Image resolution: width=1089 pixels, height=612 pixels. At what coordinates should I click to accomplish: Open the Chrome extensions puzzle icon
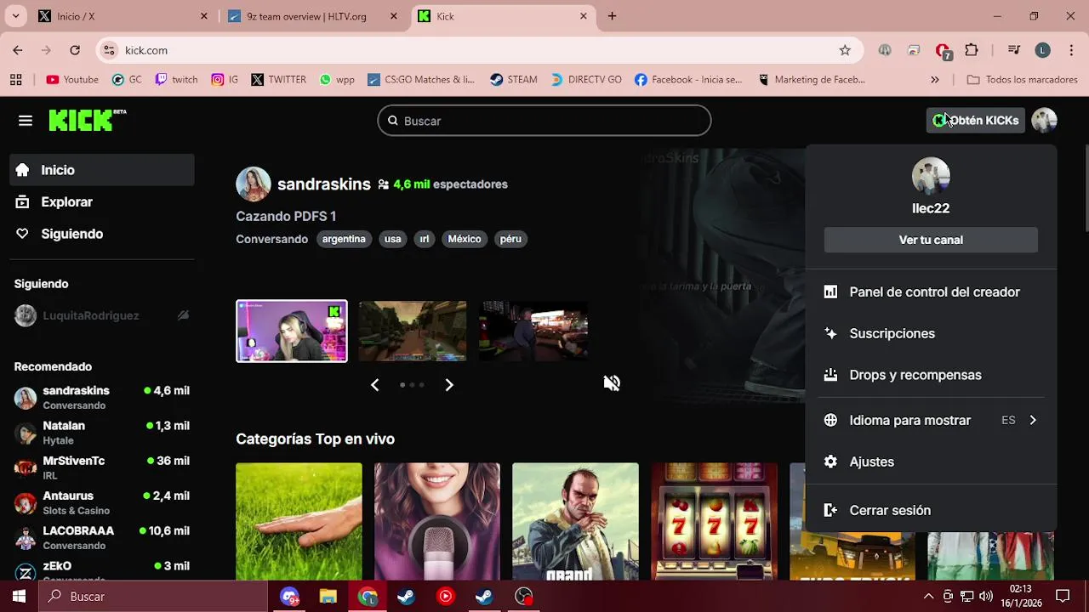point(972,50)
